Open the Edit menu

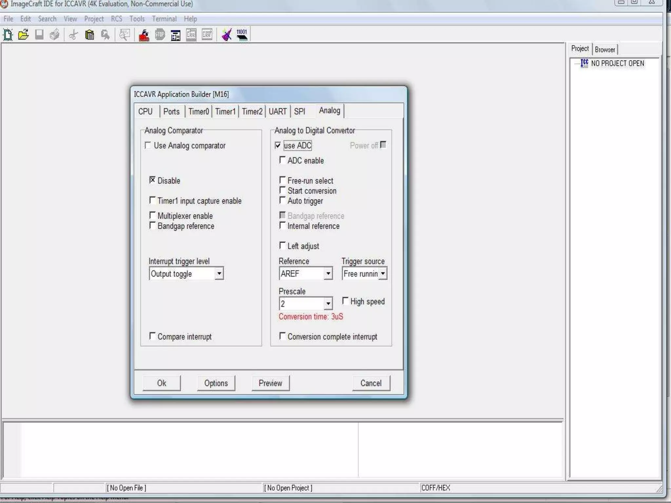pos(26,19)
